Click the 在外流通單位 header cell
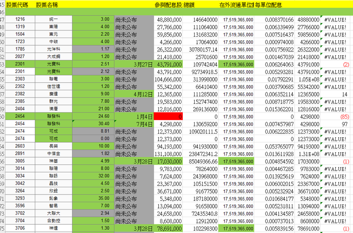Viewport: 353px width, 233px height. pyautogui.click(x=236, y=5)
